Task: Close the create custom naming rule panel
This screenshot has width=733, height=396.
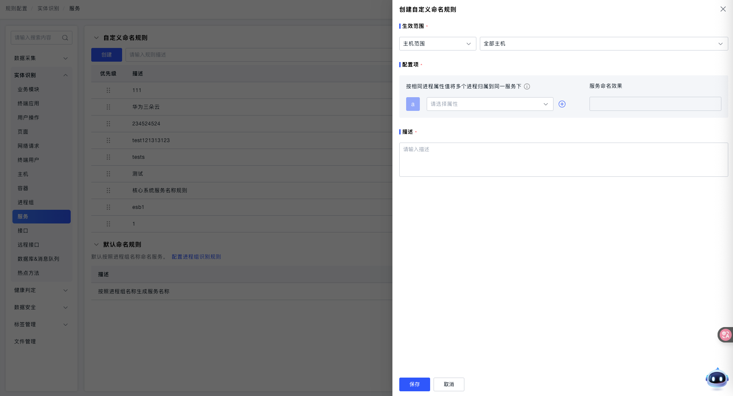Action: pos(723,9)
